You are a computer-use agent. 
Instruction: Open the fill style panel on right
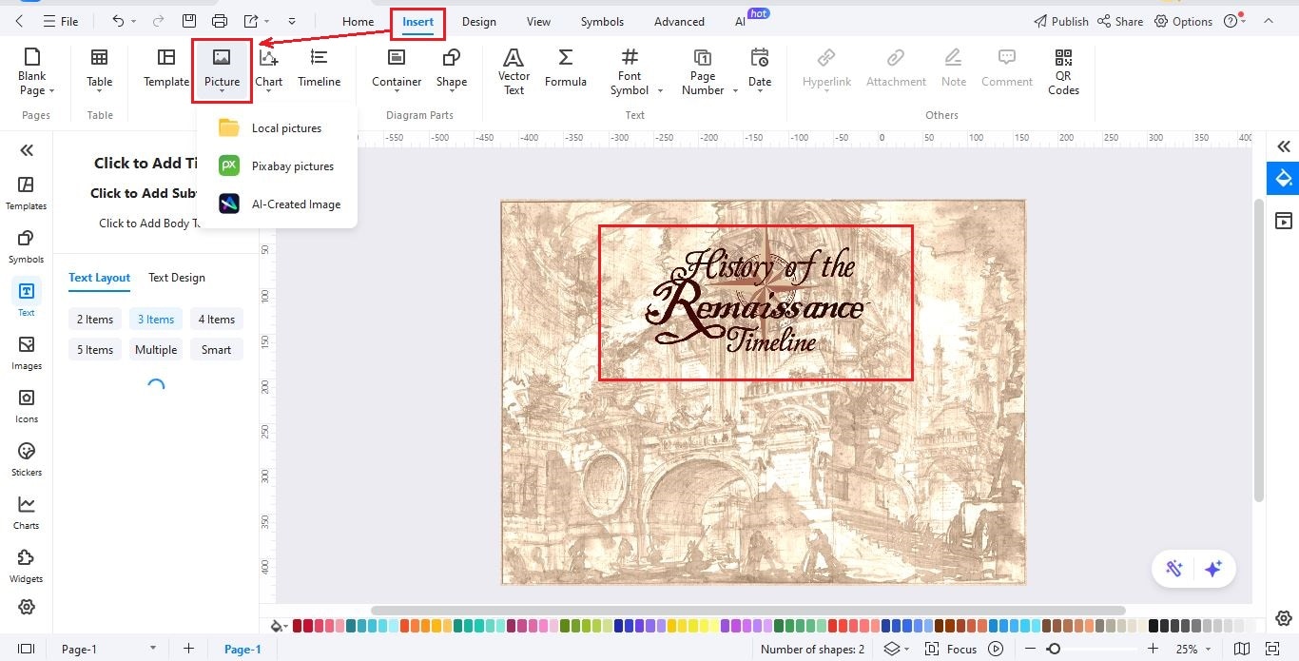pos(1284,178)
